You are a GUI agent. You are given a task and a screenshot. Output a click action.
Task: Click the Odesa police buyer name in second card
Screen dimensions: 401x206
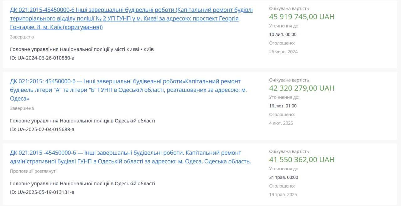click(x=82, y=121)
